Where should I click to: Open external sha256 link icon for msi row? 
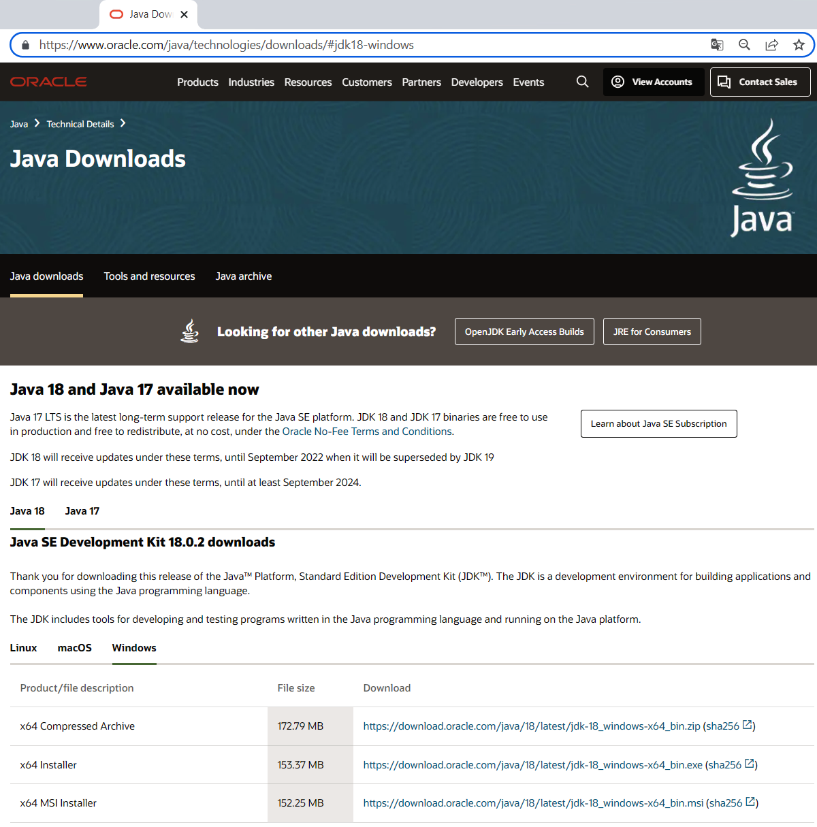coord(750,802)
